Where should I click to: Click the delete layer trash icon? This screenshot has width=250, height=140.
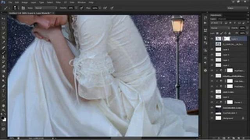pos(243,138)
